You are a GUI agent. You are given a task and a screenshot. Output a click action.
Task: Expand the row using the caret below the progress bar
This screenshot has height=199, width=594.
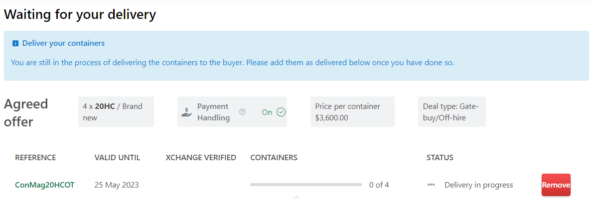(296, 197)
